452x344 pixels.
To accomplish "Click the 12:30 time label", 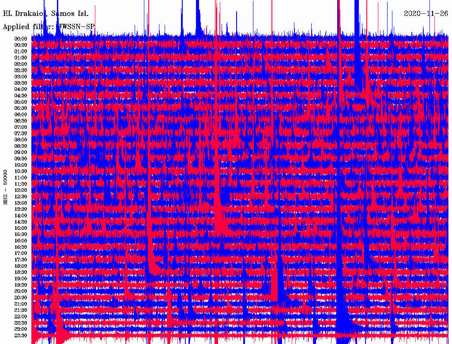I will coord(21,197).
